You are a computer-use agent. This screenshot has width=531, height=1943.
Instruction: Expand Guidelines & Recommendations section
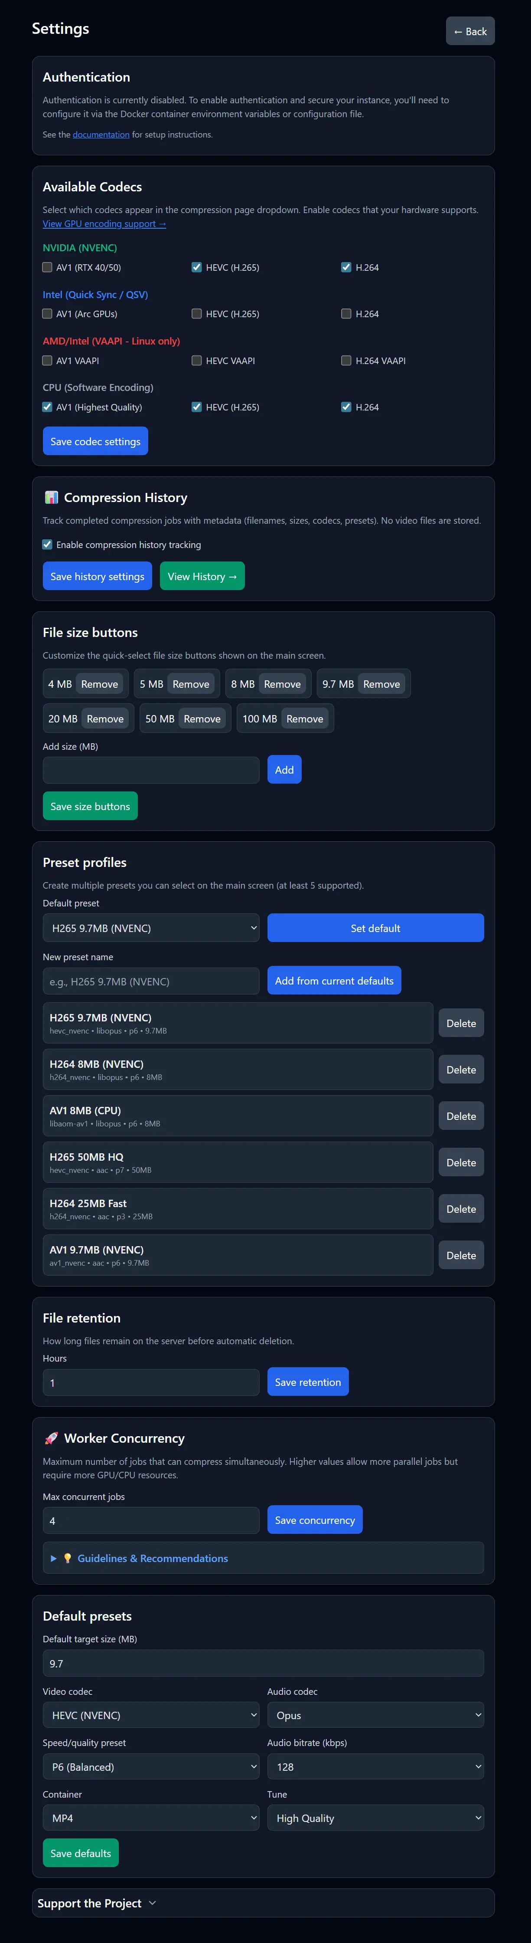(x=152, y=1558)
